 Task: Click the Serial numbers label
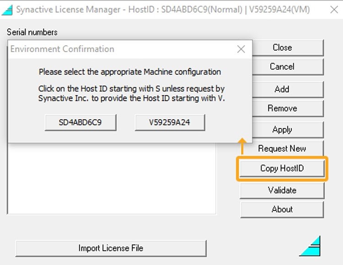point(32,32)
